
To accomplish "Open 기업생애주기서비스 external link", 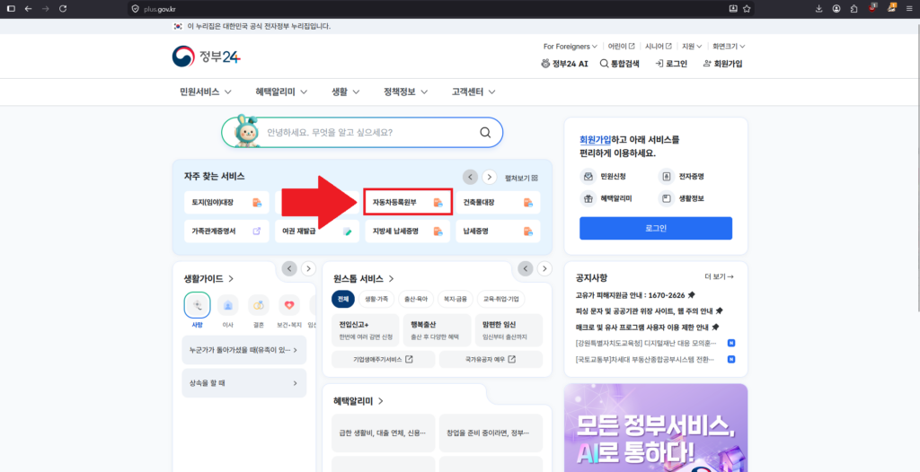I will (x=383, y=360).
